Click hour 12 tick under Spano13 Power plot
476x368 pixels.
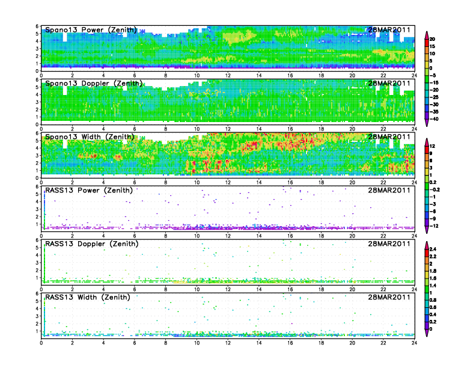click(x=228, y=75)
